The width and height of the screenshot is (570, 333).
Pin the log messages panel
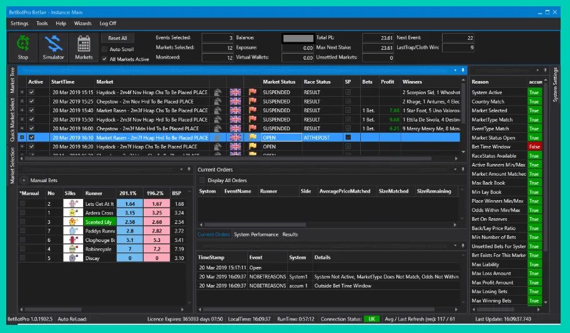point(463,246)
